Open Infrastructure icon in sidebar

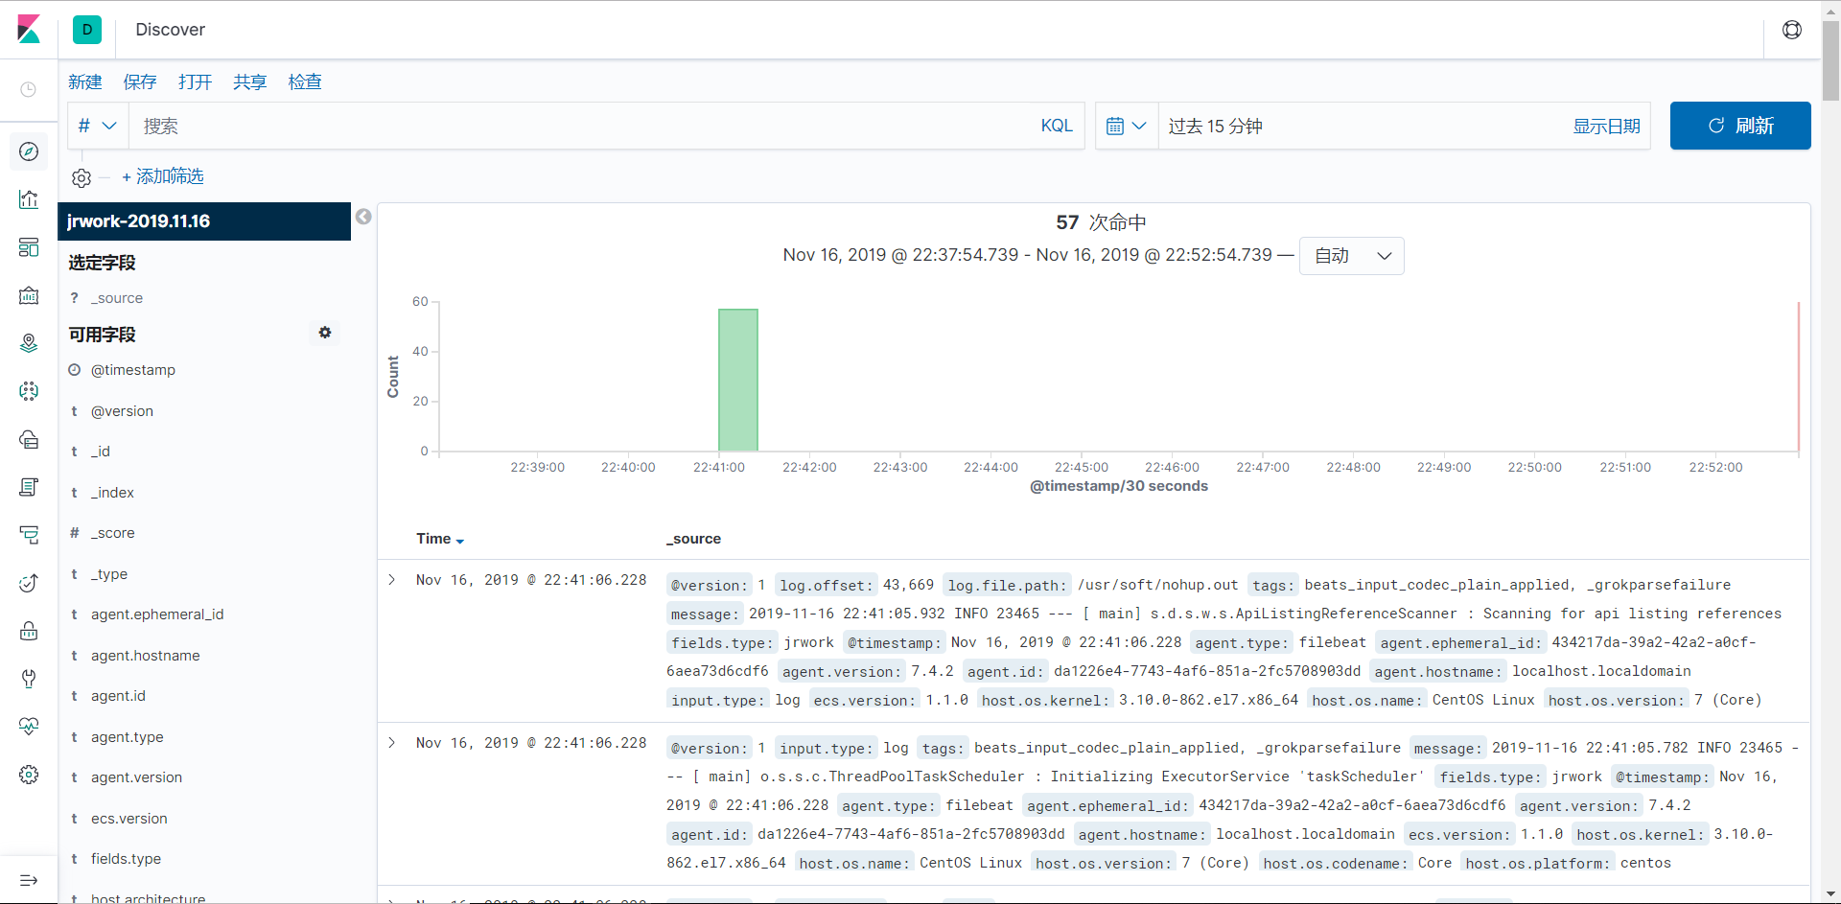[x=29, y=439]
